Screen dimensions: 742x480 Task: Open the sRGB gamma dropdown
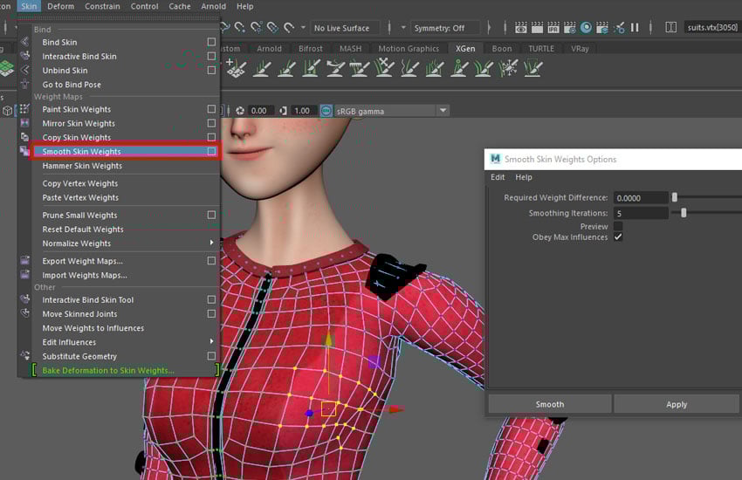[x=443, y=111]
